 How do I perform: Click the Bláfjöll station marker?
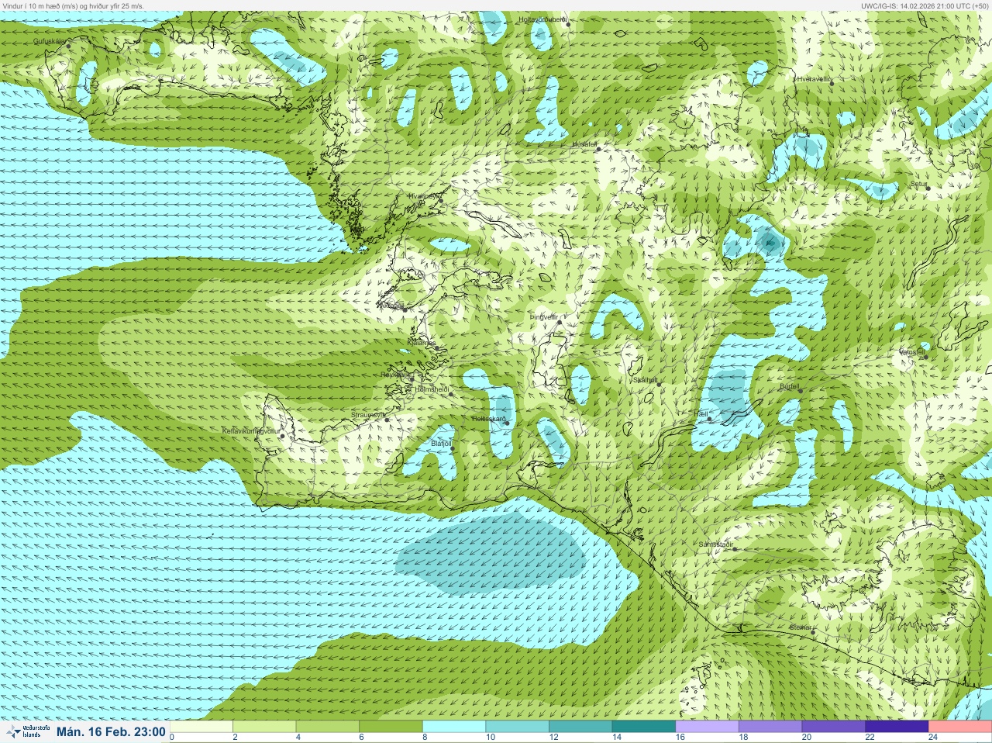[453, 448]
